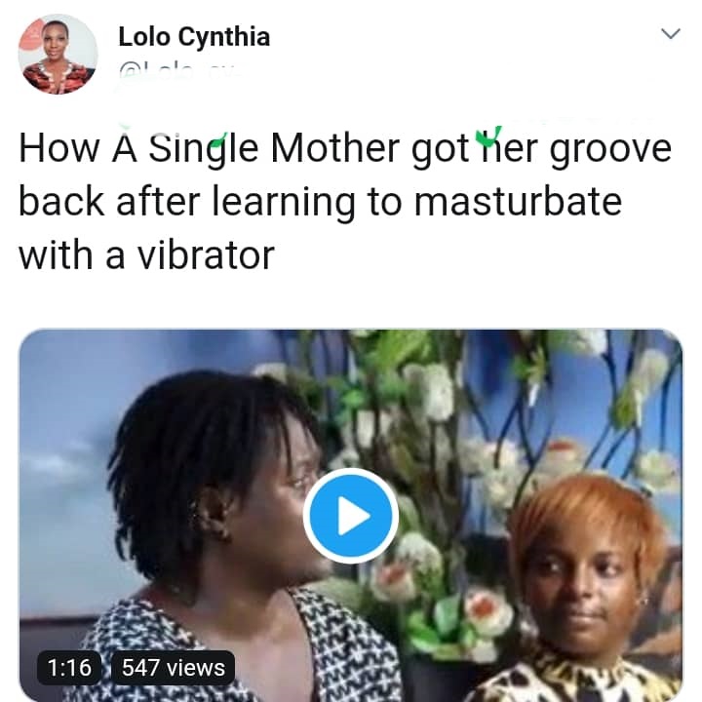The width and height of the screenshot is (702, 702).
Task: Open the Lolo Cynthia display name link
Action: coord(194,37)
